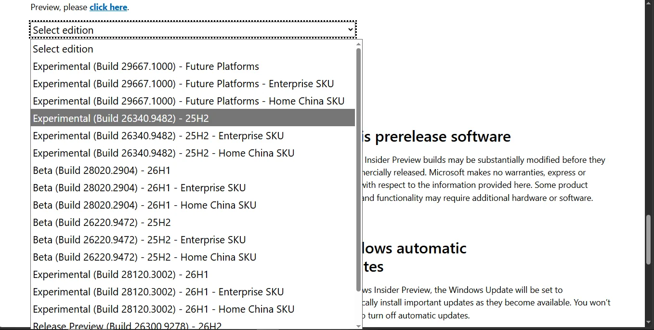Collapse the Select edition combo box
This screenshot has width=654, height=330.
(193, 30)
